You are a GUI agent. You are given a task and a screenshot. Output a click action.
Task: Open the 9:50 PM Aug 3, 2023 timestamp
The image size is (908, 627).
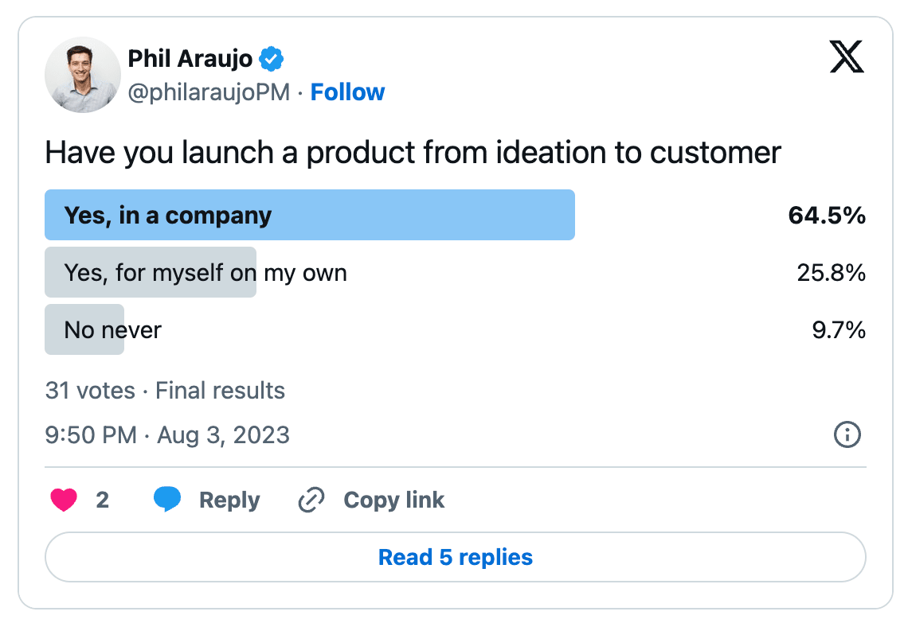[x=167, y=435]
